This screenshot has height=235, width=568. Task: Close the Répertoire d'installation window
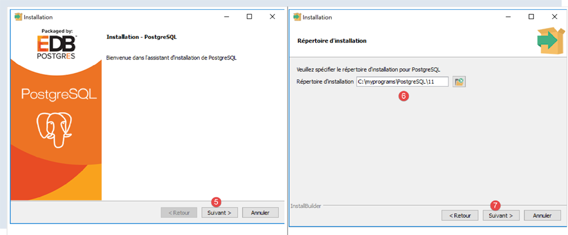(554, 17)
